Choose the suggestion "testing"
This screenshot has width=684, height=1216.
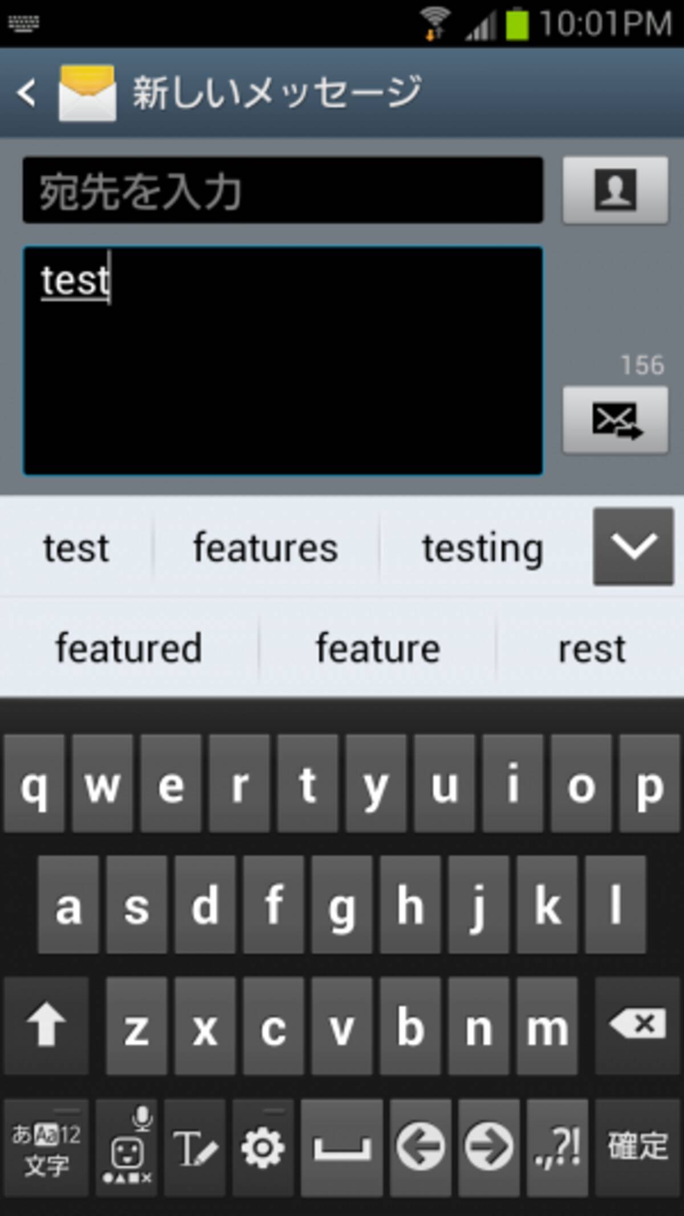pyautogui.click(x=482, y=548)
